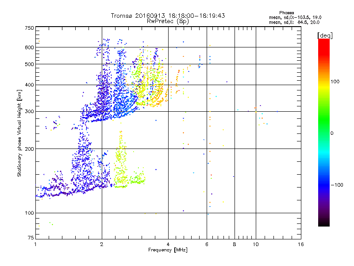Click the y-axis tick label '750'

29,28
